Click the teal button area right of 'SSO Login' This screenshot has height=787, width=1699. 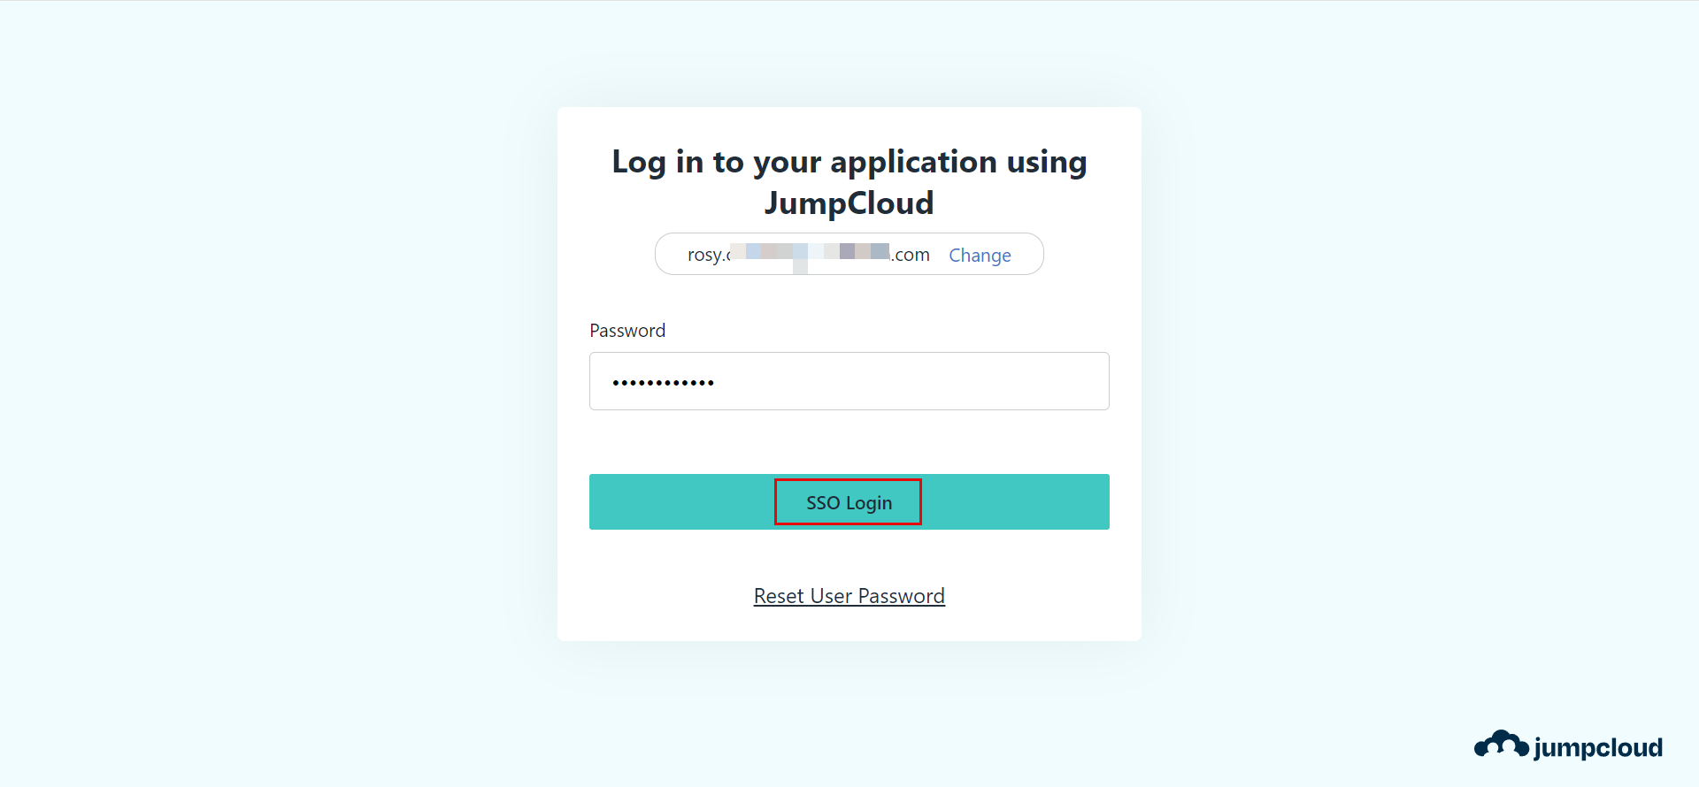[x=1018, y=502]
